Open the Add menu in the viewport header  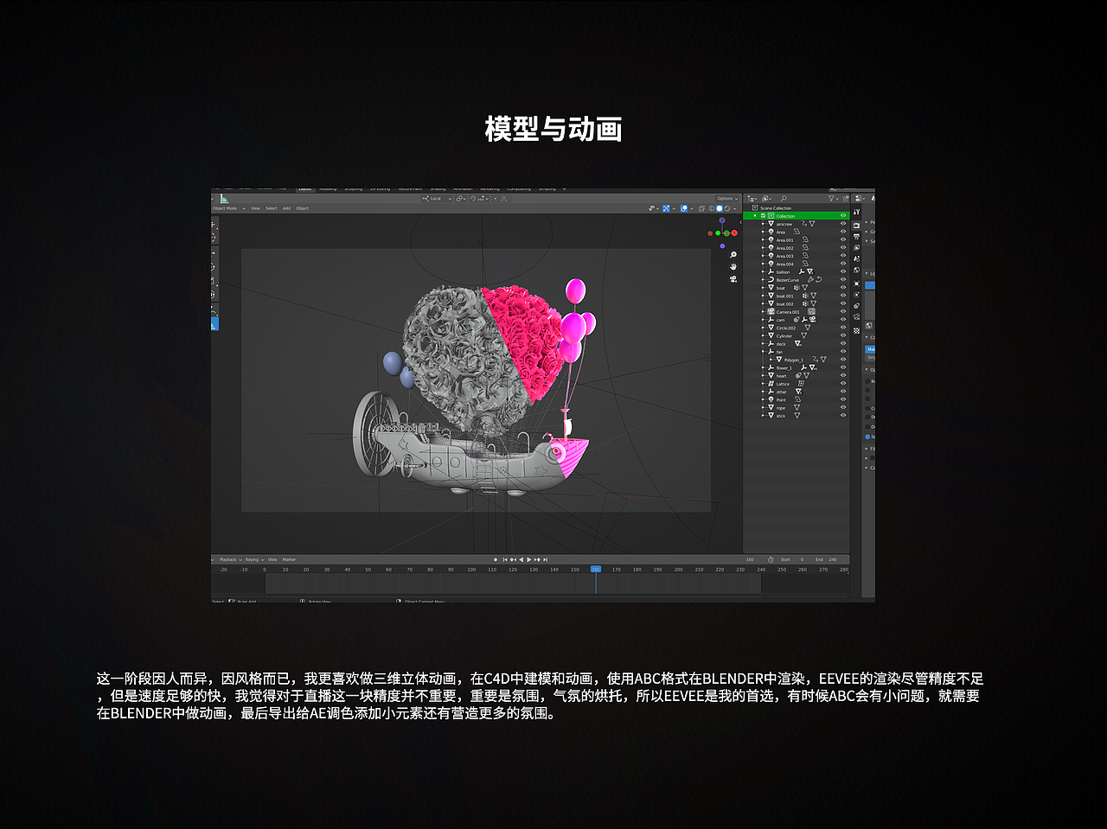click(287, 208)
